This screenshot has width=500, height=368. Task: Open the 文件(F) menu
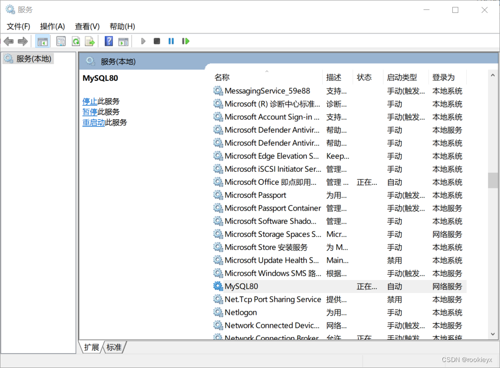[18, 26]
